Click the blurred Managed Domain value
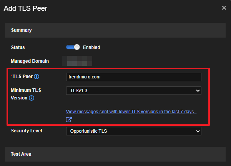Viewport: 231px width, 166px height. (x=80, y=61)
